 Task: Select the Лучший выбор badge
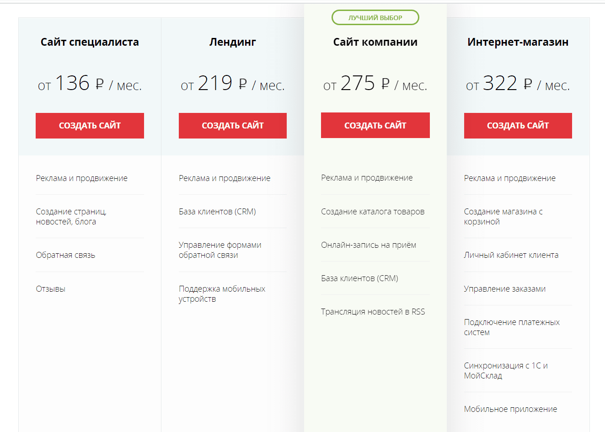tap(375, 18)
